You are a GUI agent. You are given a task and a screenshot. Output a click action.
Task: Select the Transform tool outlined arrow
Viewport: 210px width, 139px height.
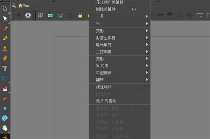[5, 9]
